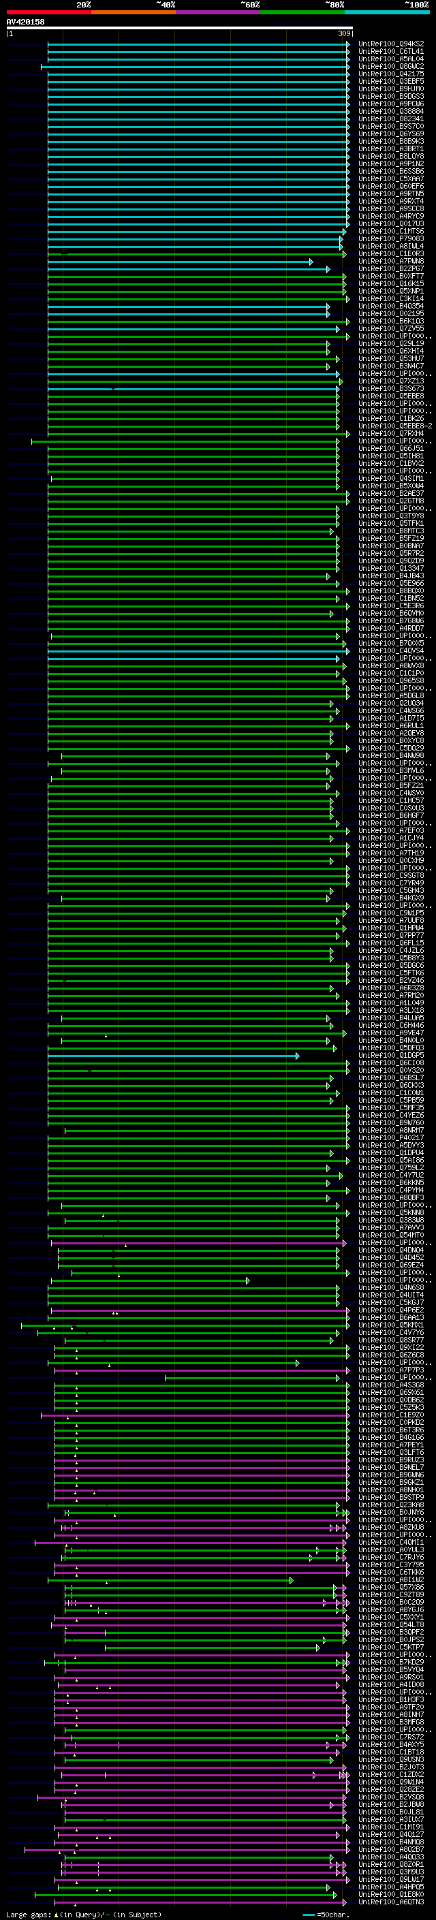This screenshot has width=436, height=1920.
Task: Select hit label UniRef100_Q54MT0
Action: click(391, 1235)
